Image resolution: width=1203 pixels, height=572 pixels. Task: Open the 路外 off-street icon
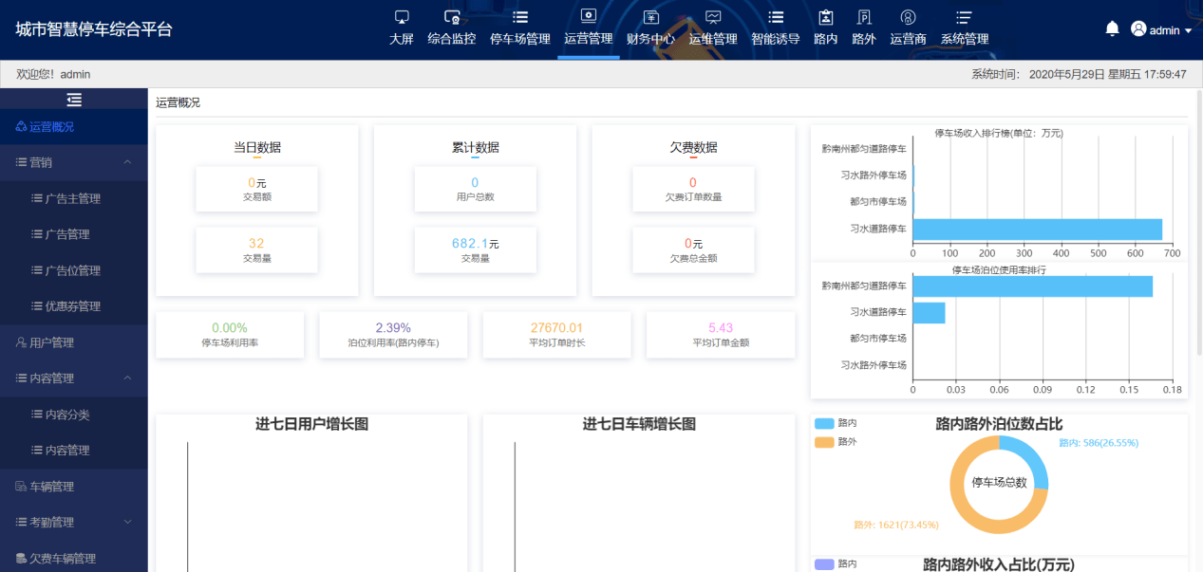864,17
